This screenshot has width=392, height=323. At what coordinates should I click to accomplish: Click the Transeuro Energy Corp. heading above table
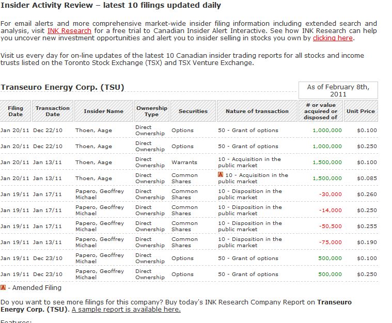[x=62, y=88]
